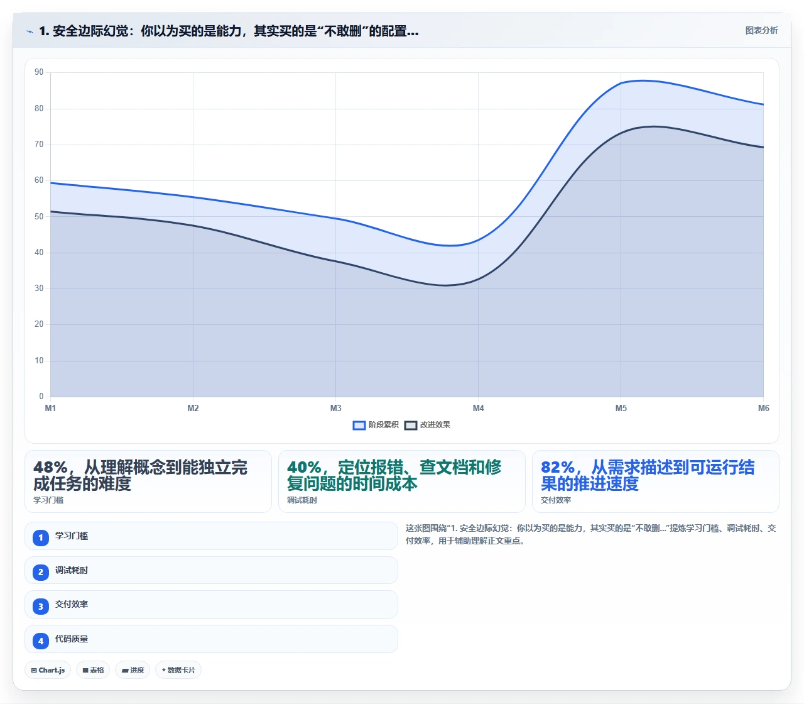Click the M3 x-axis label
Viewport: 804px width, 704px height.
click(335, 409)
